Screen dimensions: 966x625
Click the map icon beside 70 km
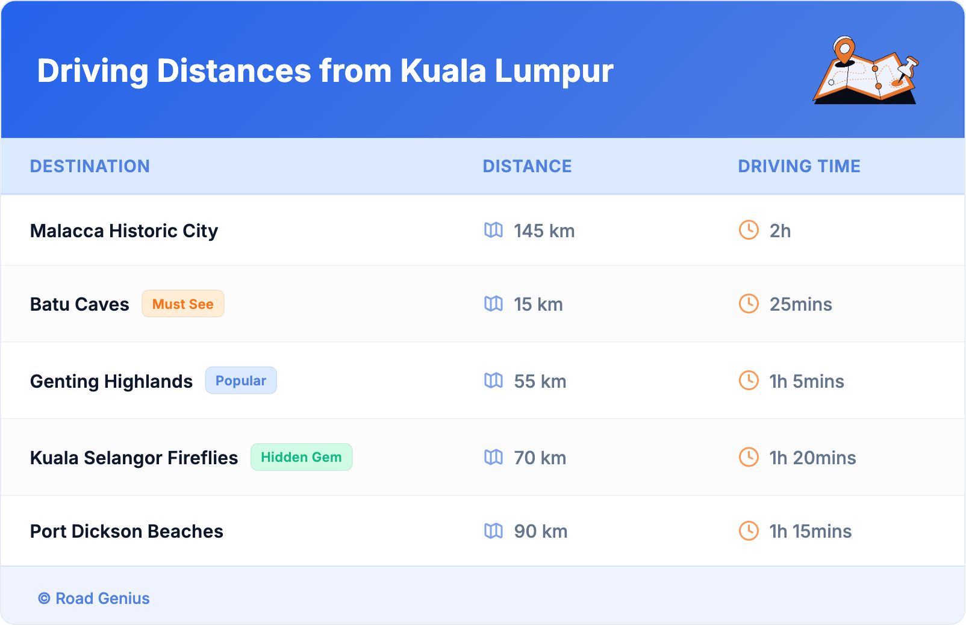493,458
